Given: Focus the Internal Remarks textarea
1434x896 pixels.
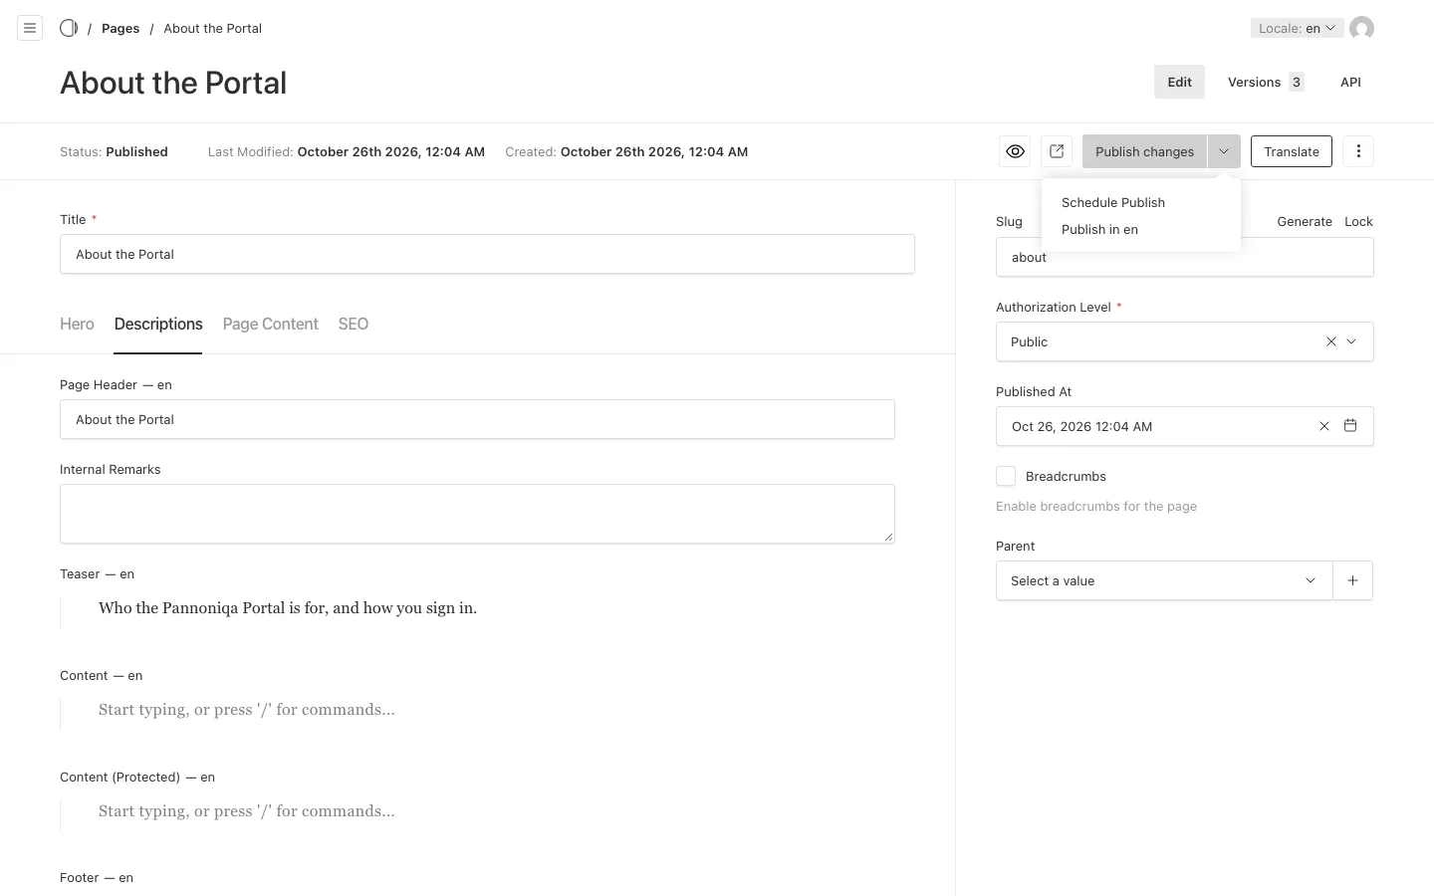Looking at the screenshot, I should pos(477,514).
